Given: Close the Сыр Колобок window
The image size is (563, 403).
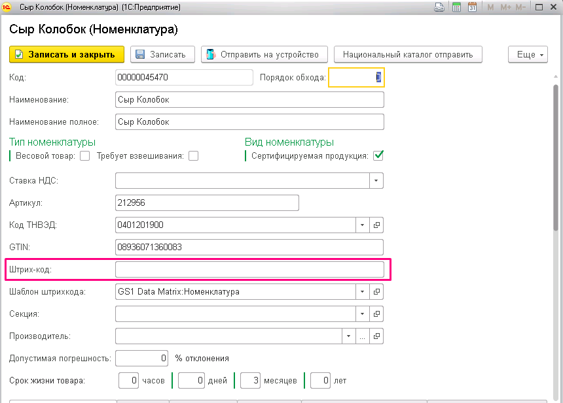Looking at the screenshot, I should 554,7.
